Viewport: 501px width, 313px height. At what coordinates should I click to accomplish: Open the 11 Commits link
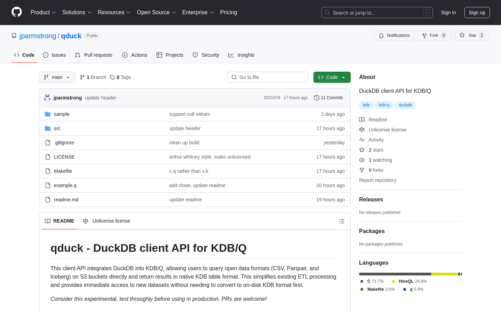(x=328, y=98)
